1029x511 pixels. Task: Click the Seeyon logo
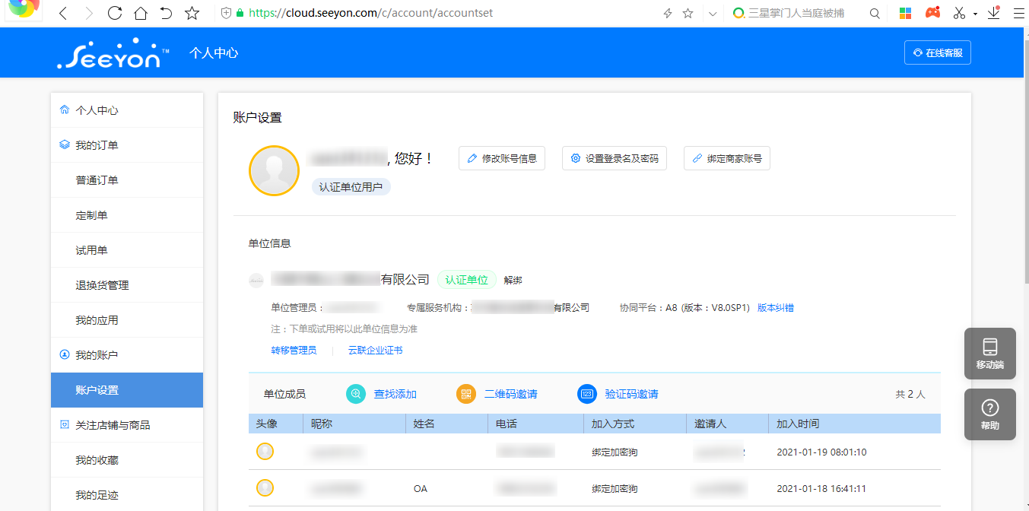click(x=109, y=53)
